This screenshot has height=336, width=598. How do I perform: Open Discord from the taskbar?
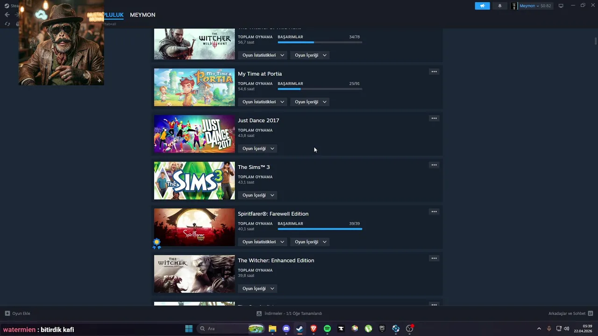tap(286, 329)
